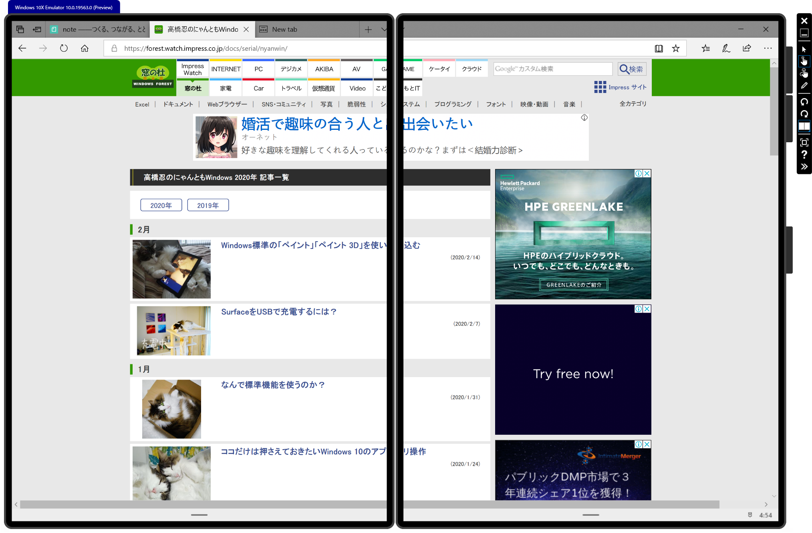Image resolution: width=812 pixels, height=533 pixels.
Task: Select the pen input emulator tool
Action: tap(804, 85)
